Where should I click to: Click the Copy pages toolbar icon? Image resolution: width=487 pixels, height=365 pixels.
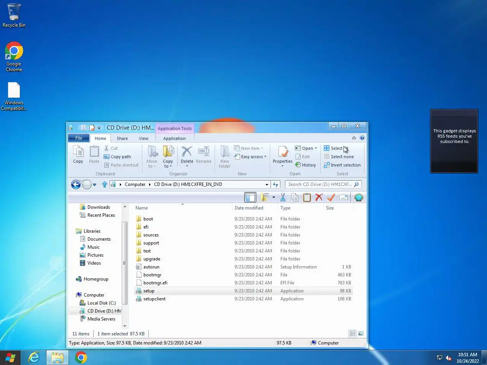(x=294, y=197)
